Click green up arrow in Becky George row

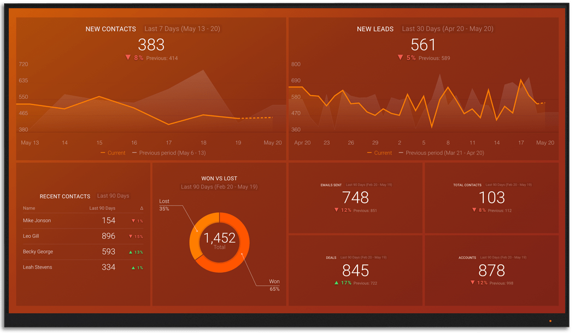[132, 252]
